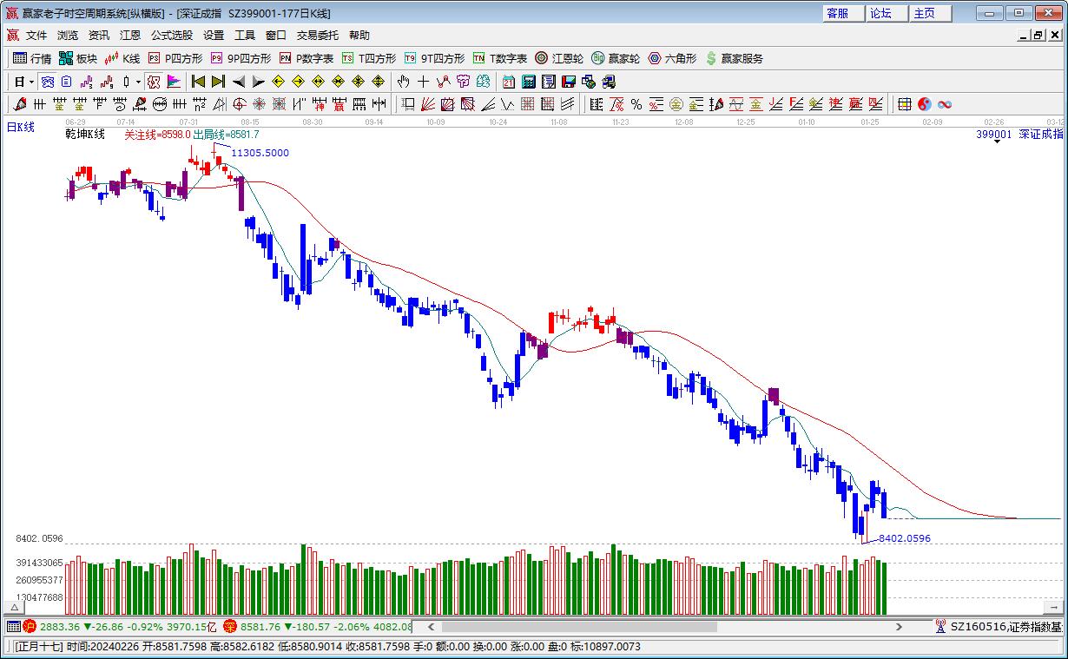Click the 8402.0596 low price label on chart
The image size is (1068, 659).
click(904, 538)
